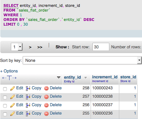The height and width of the screenshot is (119, 142).
Task: Click the entity_id descending sort arrow
Action: point(85,77)
